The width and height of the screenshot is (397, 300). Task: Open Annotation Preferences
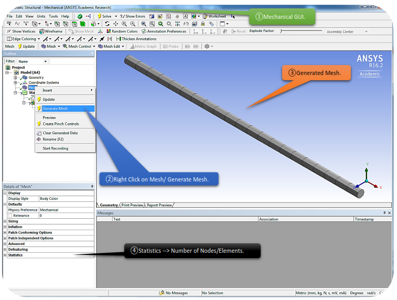164,31
